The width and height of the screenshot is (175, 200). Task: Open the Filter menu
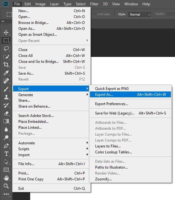(94, 4)
